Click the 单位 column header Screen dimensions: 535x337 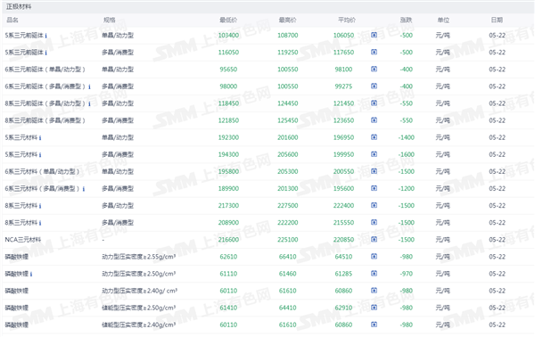tap(443, 20)
